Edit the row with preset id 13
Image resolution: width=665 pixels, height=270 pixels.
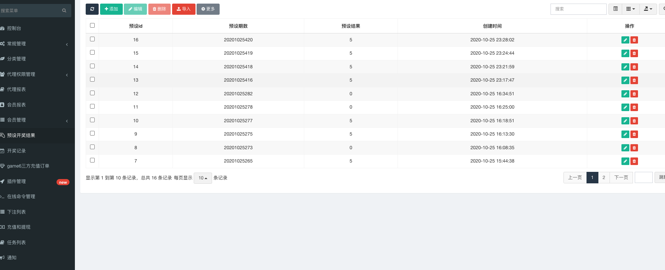tap(625, 80)
